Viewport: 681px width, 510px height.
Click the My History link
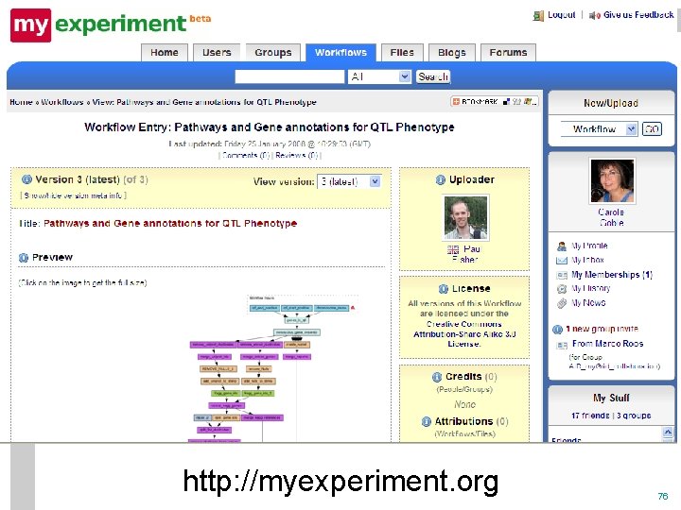click(590, 288)
